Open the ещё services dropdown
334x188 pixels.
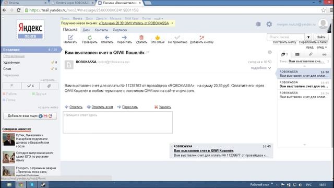point(159,18)
